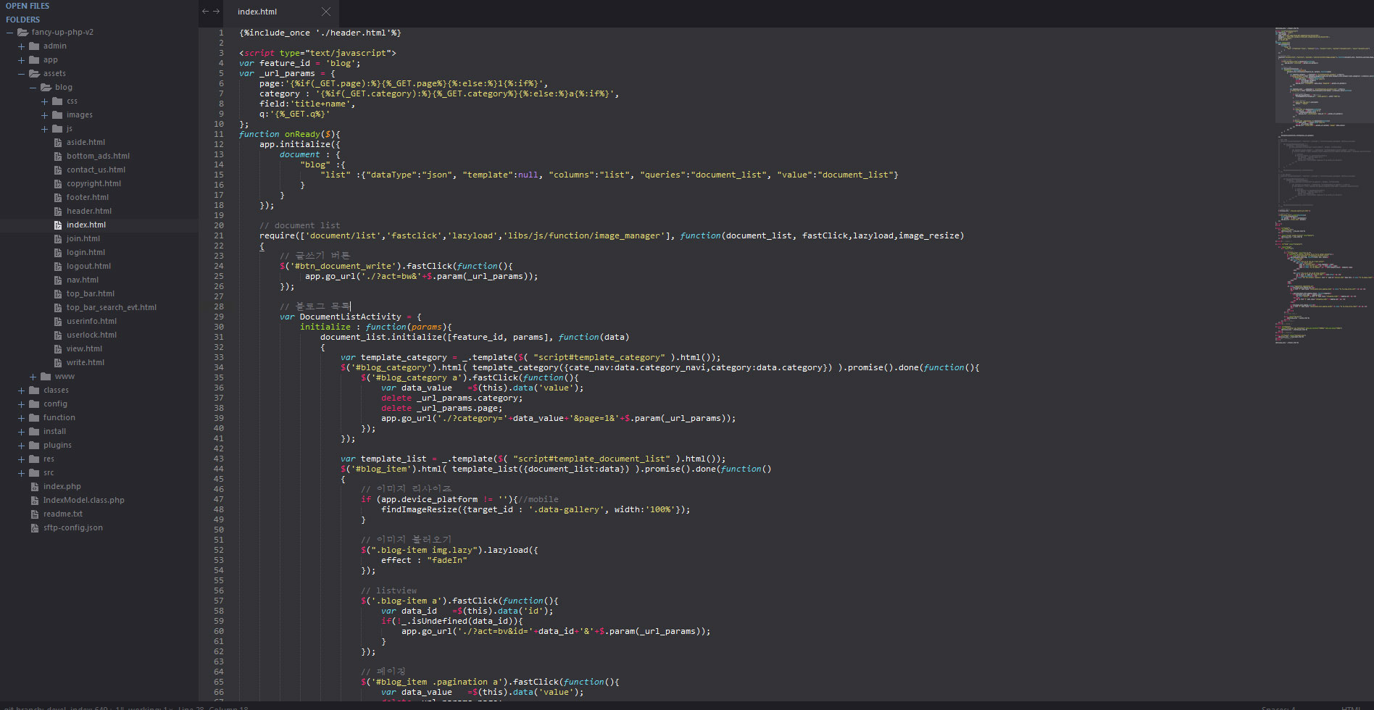1374x710 pixels.
Task: Open join.html file
Action: pyautogui.click(x=83, y=238)
